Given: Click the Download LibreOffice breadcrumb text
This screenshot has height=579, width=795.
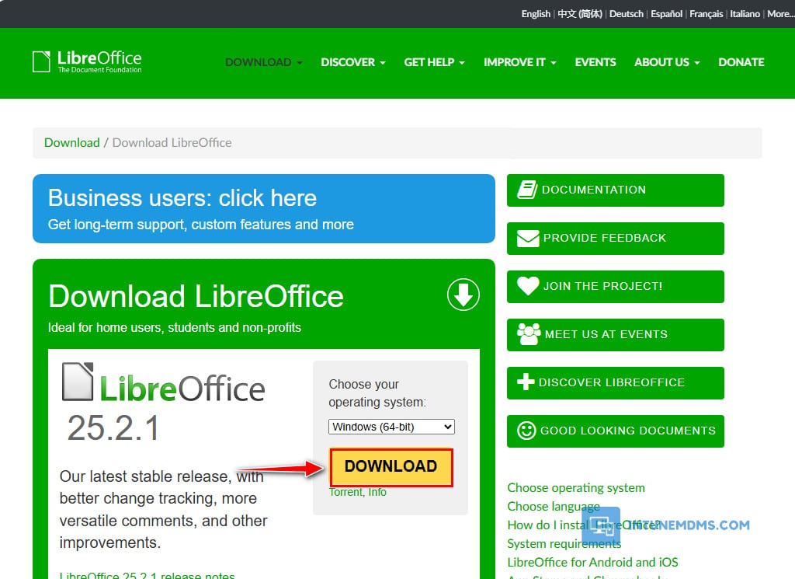Looking at the screenshot, I should coord(172,142).
